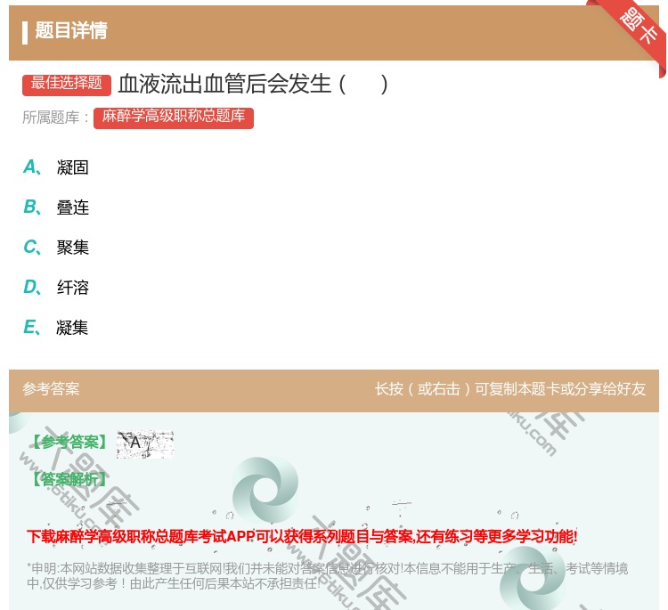Select answer option D 纤溶
This screenshot has width=668, height=610.
[x=56, y=287]
